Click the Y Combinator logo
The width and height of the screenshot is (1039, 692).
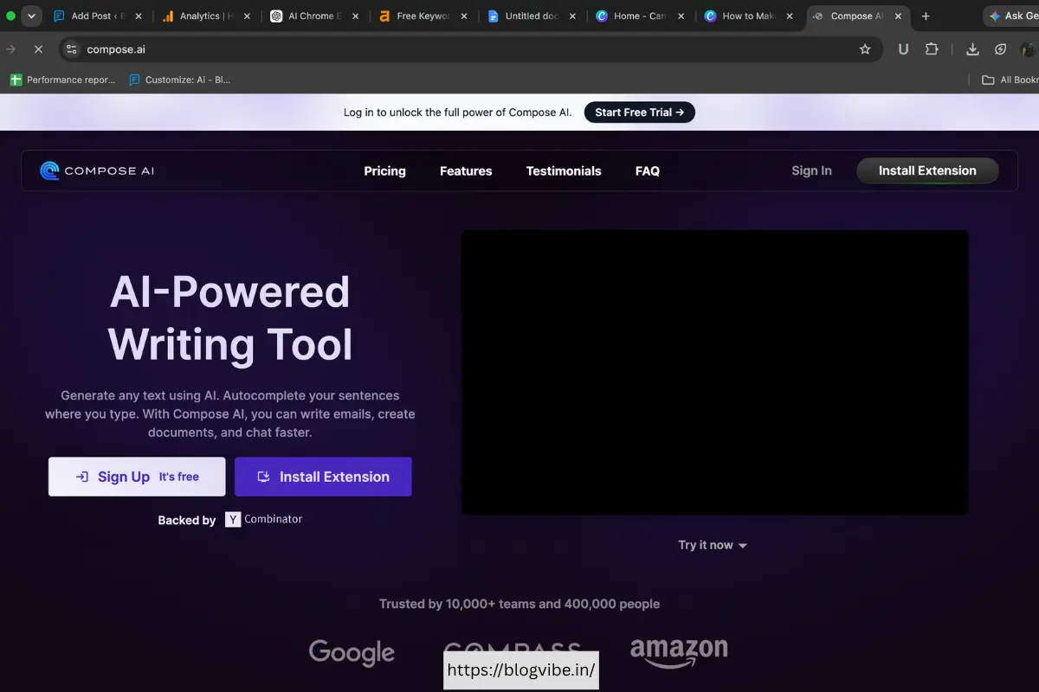pyautogui.click(x=264, y=519)
